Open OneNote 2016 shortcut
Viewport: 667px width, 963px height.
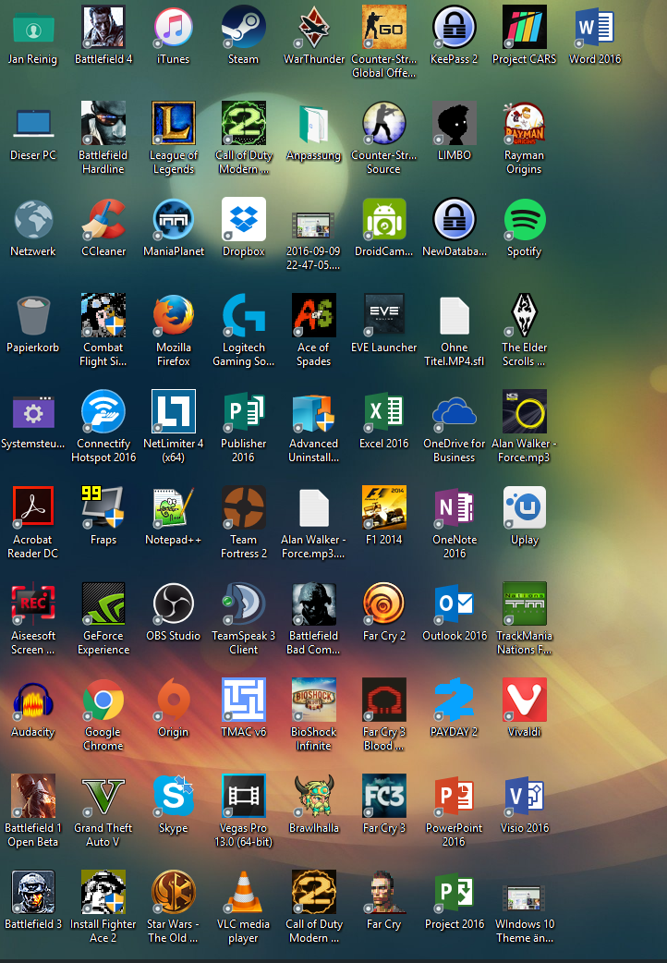[x=454, y=507]
